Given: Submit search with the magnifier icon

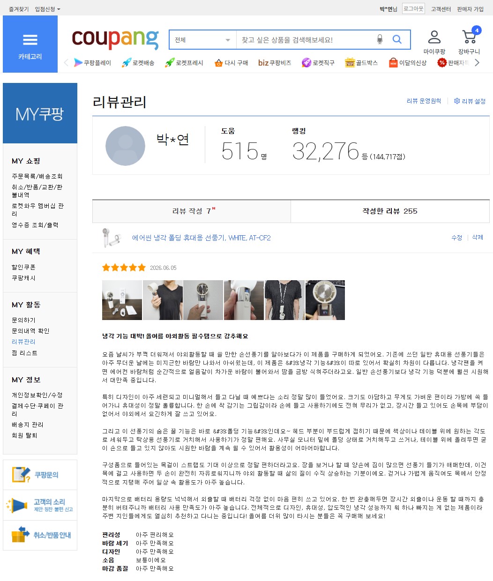Looking at the screenshot, I should (x=397, y=40).
